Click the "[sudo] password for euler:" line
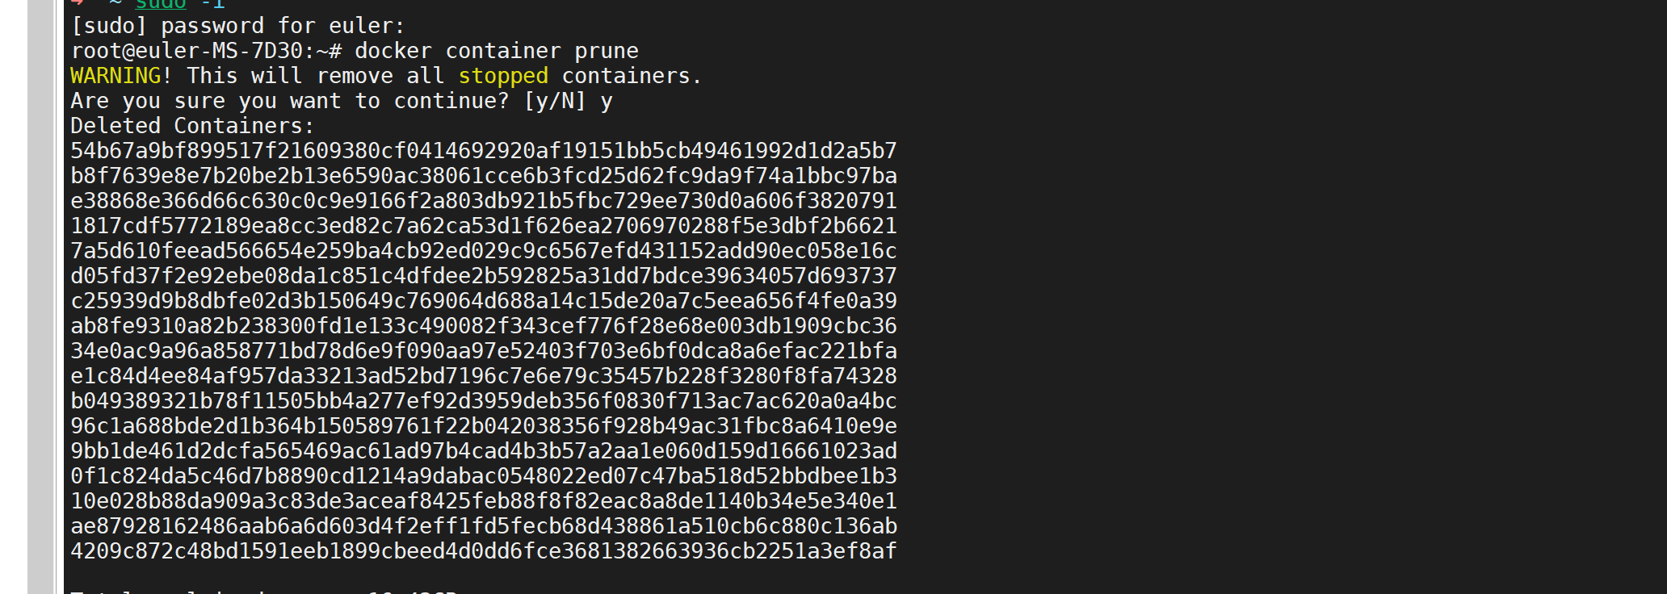Screen dimensions: 1667x594 pos(237,26)
